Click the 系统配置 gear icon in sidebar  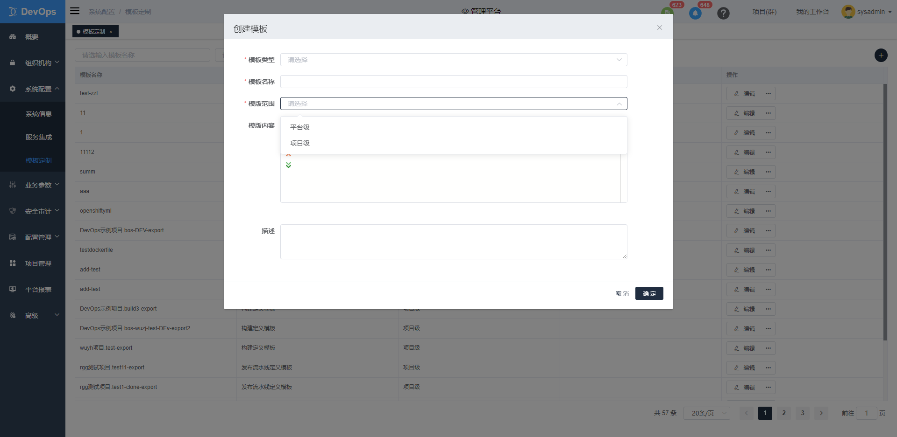pyautogui.click(x=13, y=89)
